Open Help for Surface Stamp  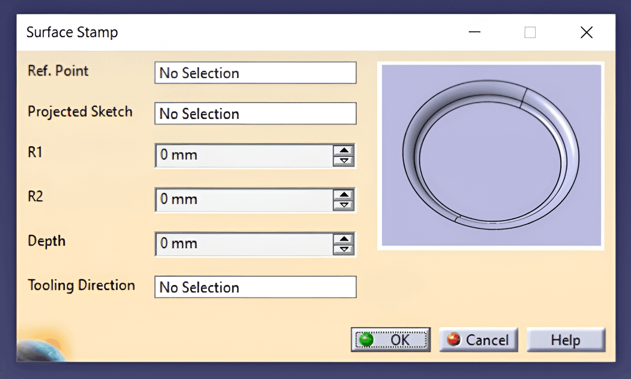566,339
